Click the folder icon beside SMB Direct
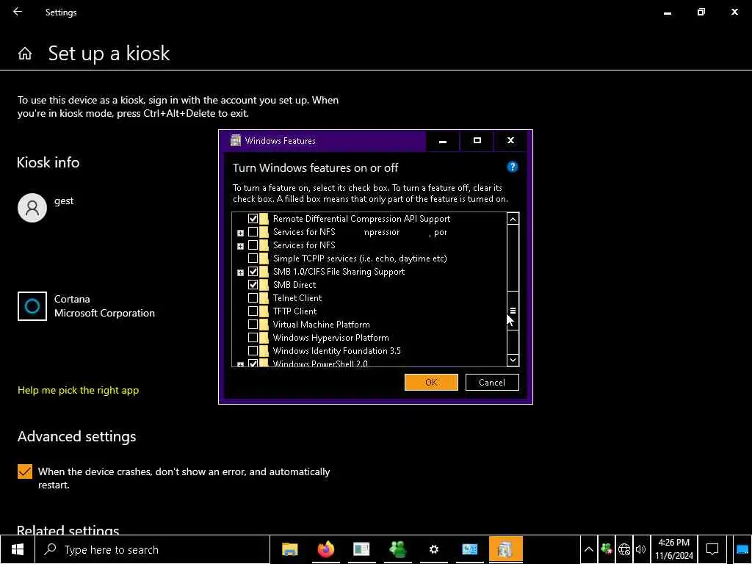This screenshot has height=564, width=752. click(x=264, y=285)
